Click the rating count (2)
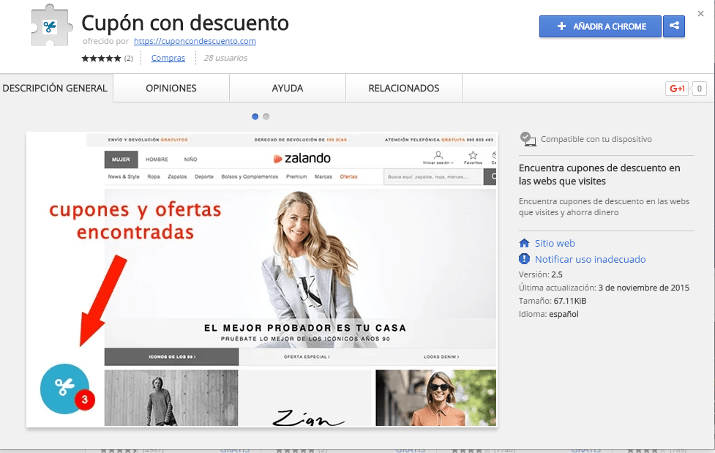Viewport: 715px width, 453px height. pos(129,59)
